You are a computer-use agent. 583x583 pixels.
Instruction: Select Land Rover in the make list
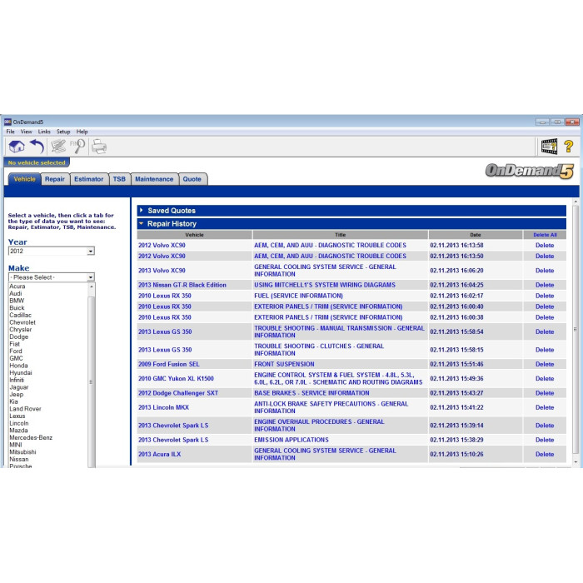[x=25, y=409]
